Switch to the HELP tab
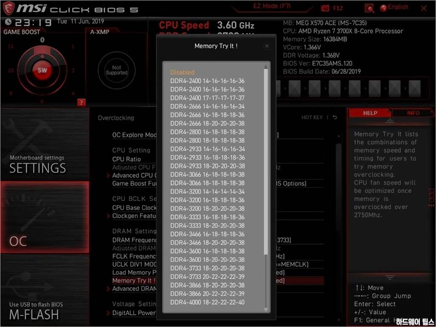The width and height of the screenshot is (436, 327). point(370,113)
